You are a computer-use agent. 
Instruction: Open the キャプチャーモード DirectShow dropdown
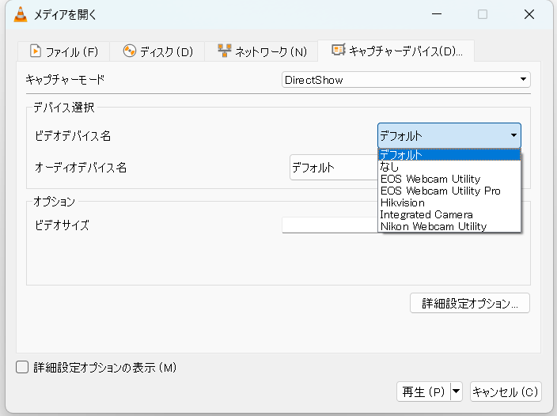click(406, 80)
